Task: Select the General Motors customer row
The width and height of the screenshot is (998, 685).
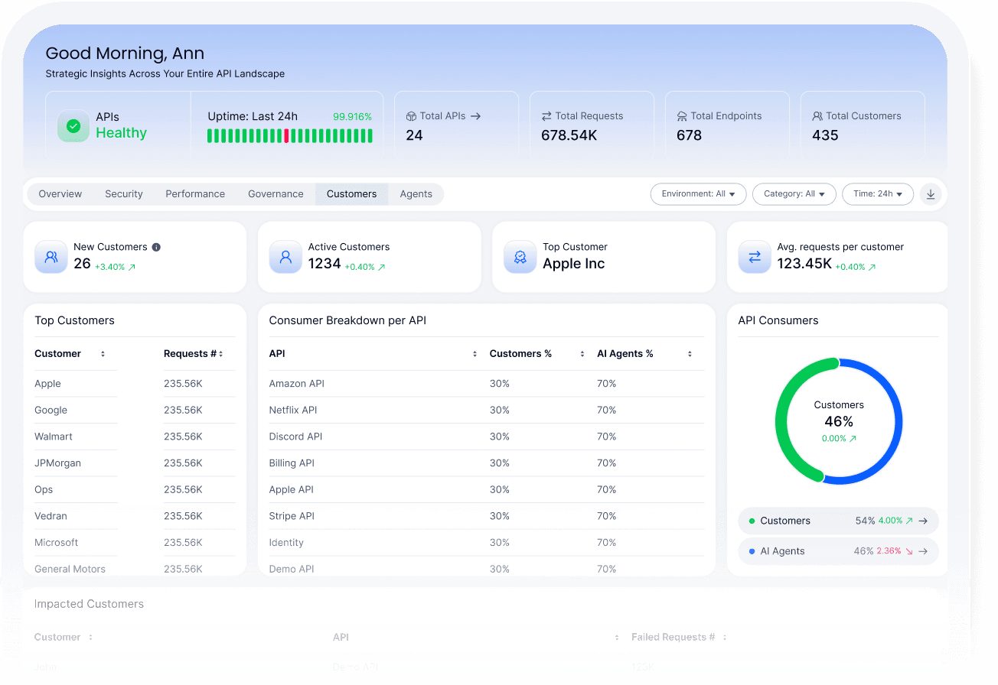Action: [135, 569]
